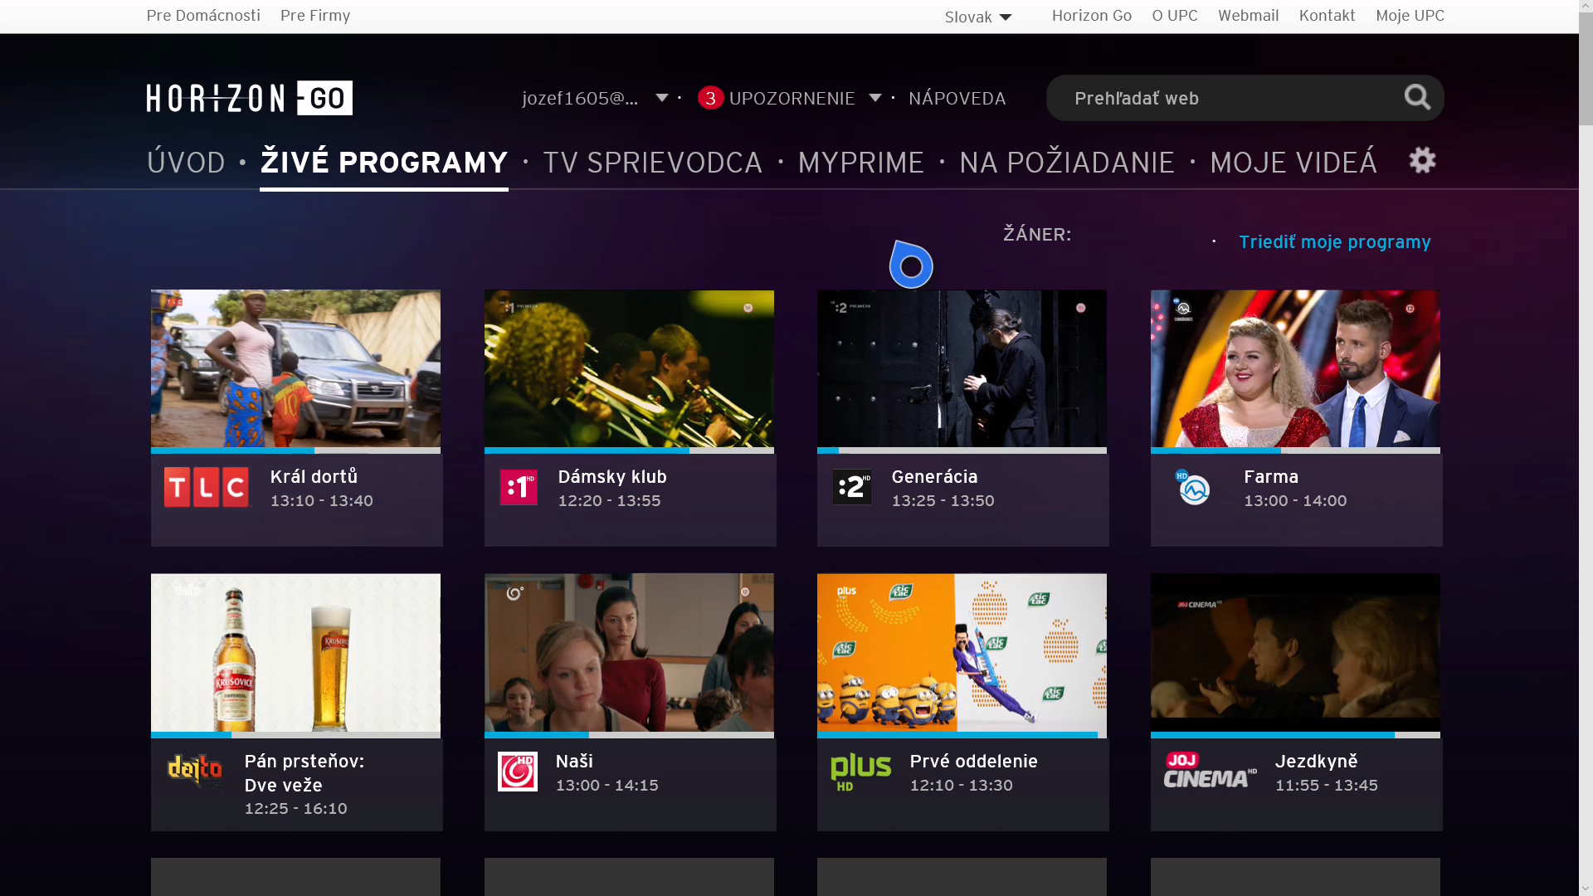Click the Jednotka :1 channel logo

click(x=519, y=488)
